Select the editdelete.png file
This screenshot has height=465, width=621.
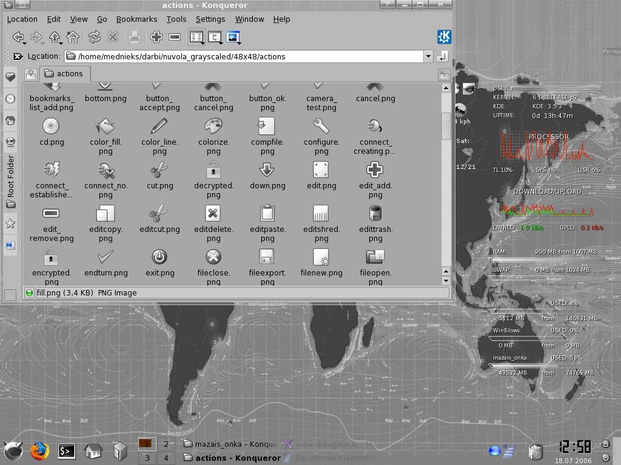[x=213, y=224]
